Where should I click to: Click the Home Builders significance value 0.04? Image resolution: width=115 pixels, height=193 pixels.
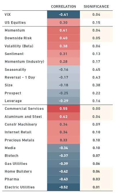pyautogui.click(x=96, y=171)
